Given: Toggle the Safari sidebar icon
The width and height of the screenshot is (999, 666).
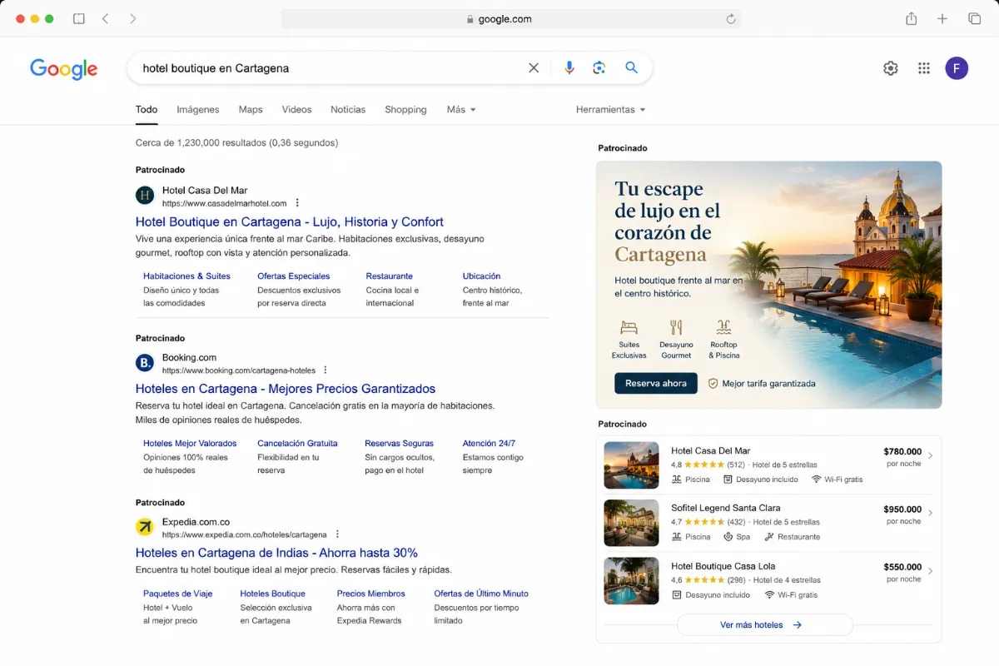Looking at the screenshot, I should point(79,18).
